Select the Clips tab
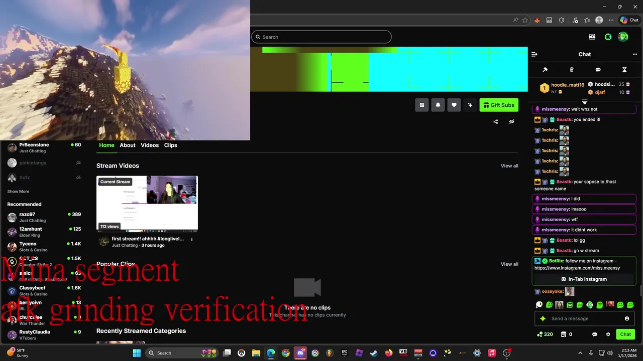Viewport: 643px width, 361px height. pyautogui.click(x=171, y=145)
